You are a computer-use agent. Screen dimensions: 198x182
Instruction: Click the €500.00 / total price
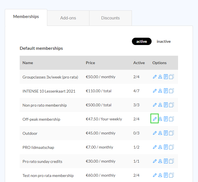tap(99, 105)
